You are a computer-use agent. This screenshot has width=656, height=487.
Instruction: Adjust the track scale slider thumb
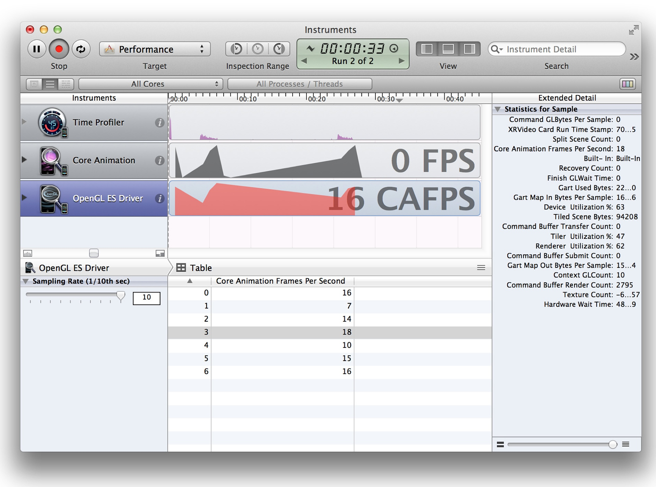(x=94, y=253)
